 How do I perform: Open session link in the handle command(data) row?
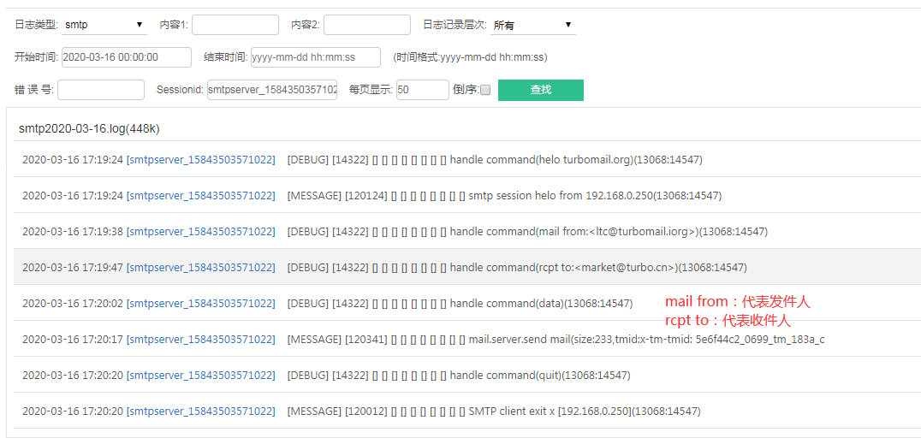coord(201,304)
